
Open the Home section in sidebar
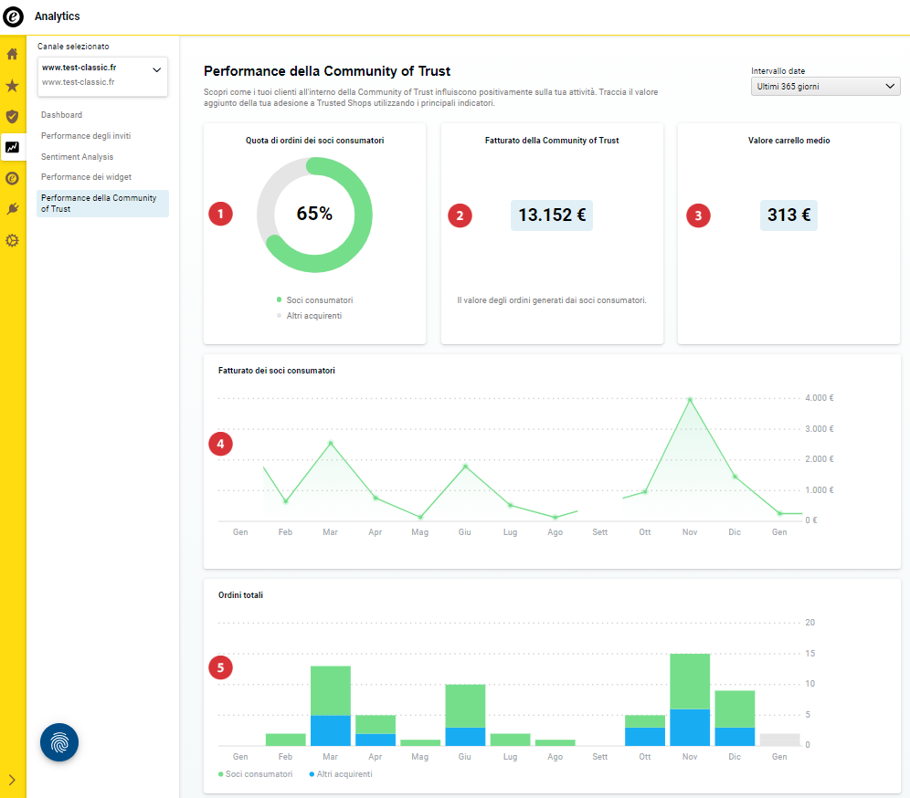tap(12, 55)
